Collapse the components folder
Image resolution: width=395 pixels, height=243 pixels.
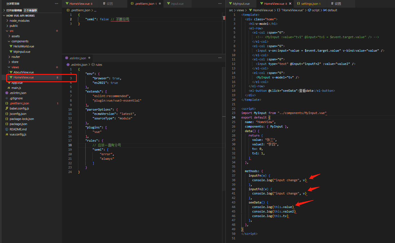[9, 41]
